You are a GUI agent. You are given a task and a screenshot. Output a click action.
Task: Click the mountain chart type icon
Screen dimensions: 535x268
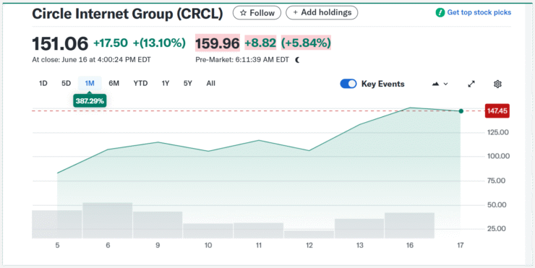[435, 84]
